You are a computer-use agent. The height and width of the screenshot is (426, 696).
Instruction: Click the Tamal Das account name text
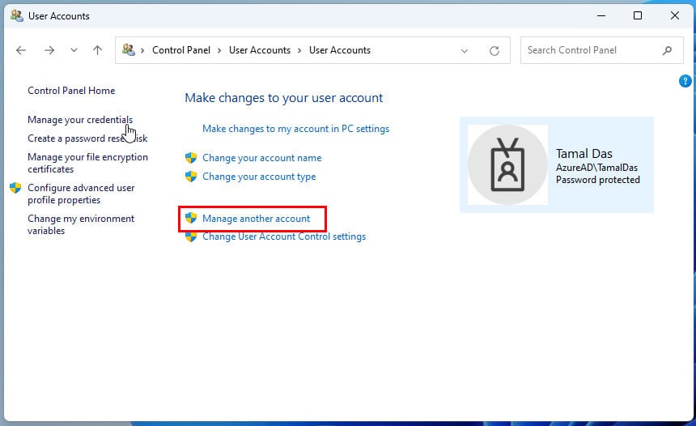584,154
